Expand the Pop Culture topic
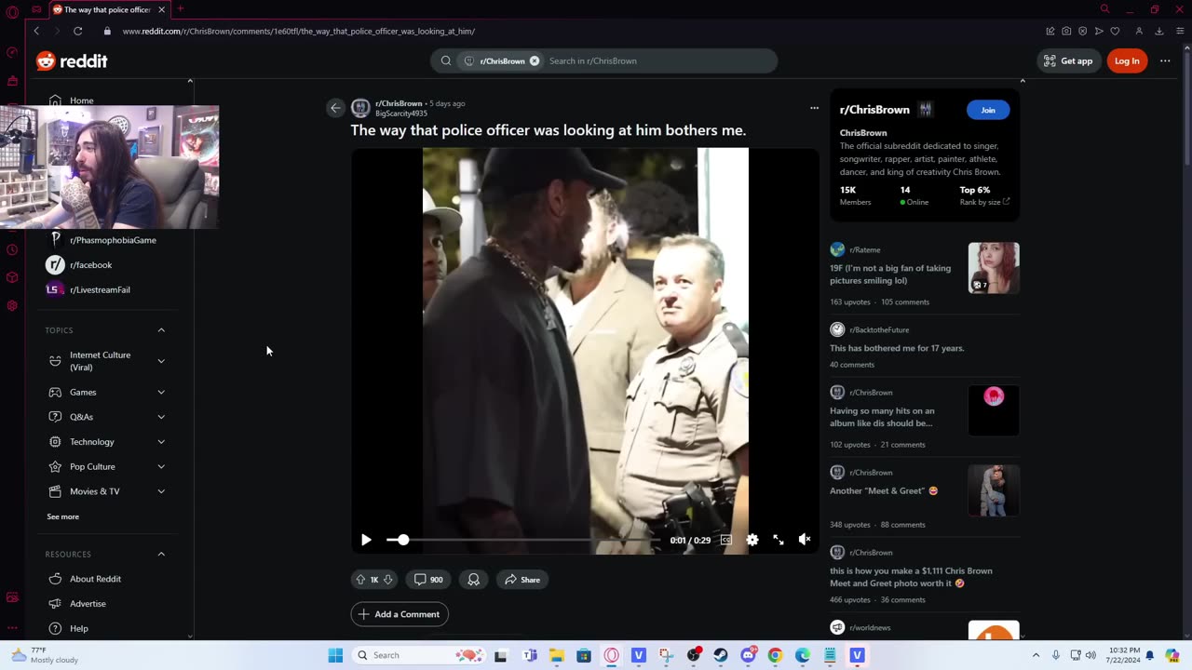 tap(161, 466)
